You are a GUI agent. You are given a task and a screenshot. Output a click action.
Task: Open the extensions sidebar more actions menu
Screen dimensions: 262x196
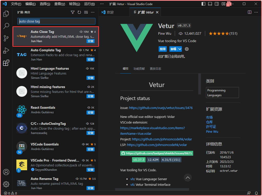[93, 12]
